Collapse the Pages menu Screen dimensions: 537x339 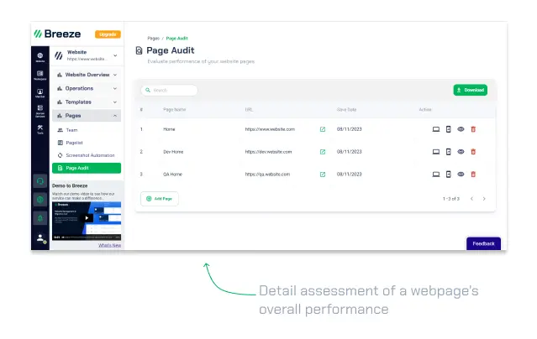87,116
